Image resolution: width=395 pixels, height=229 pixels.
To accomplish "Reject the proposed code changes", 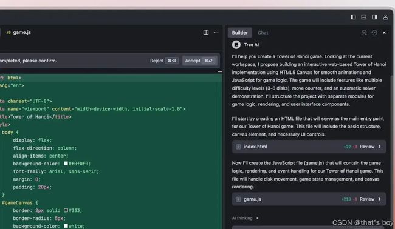I will [164, 61].
